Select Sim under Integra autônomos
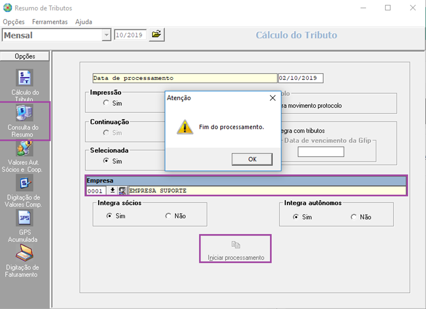426x309 pixels. pyautogui.click(x=295, y=217)
